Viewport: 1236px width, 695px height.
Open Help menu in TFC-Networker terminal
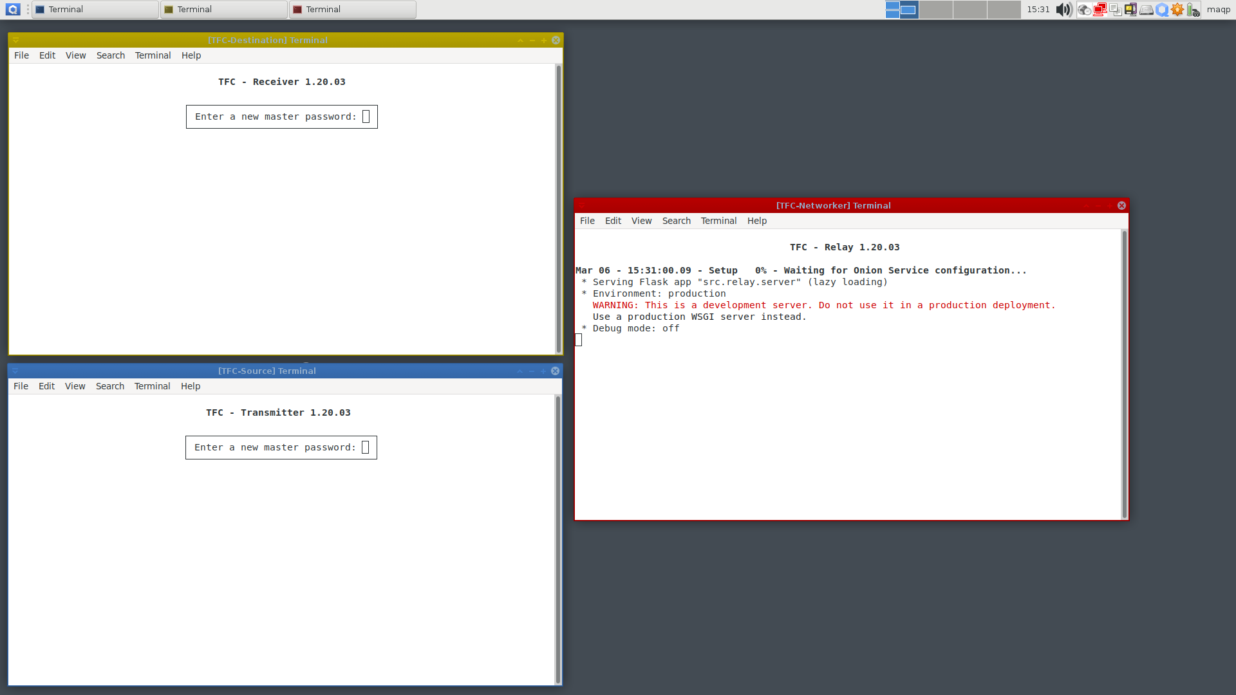tap(757, 221)
